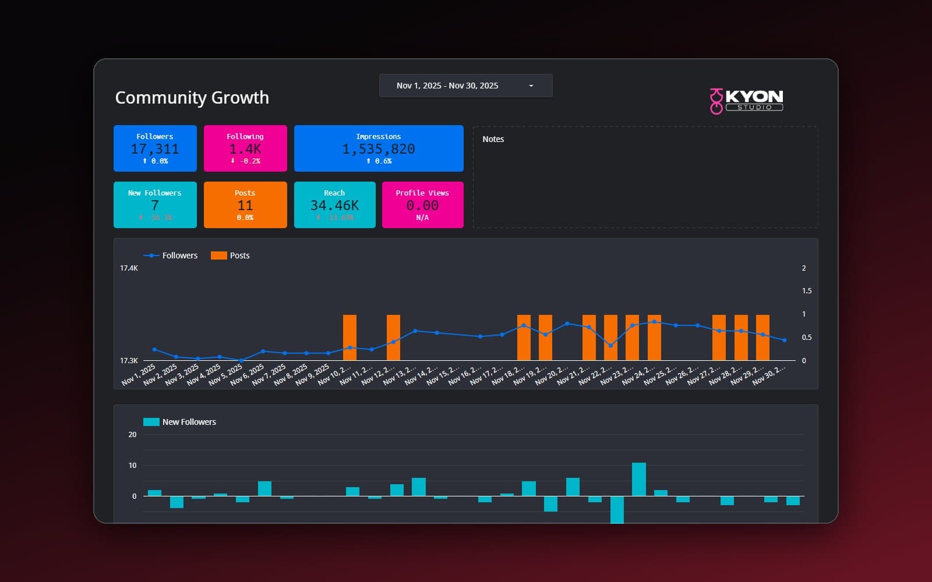Select the Impressions scorecard value 1,535,820
The width and height of the screenshot is (932, 582).
(379, 149)
